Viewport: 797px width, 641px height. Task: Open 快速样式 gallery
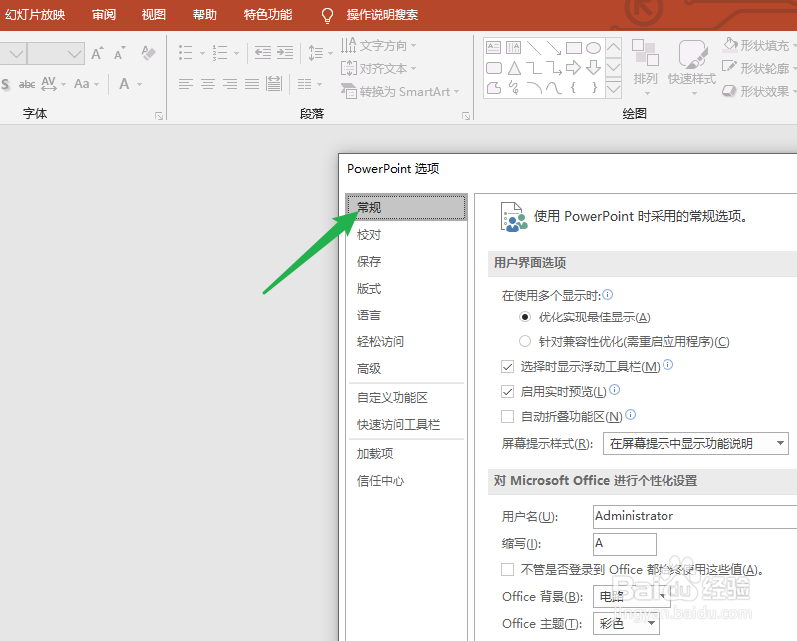tap(692, 69)
